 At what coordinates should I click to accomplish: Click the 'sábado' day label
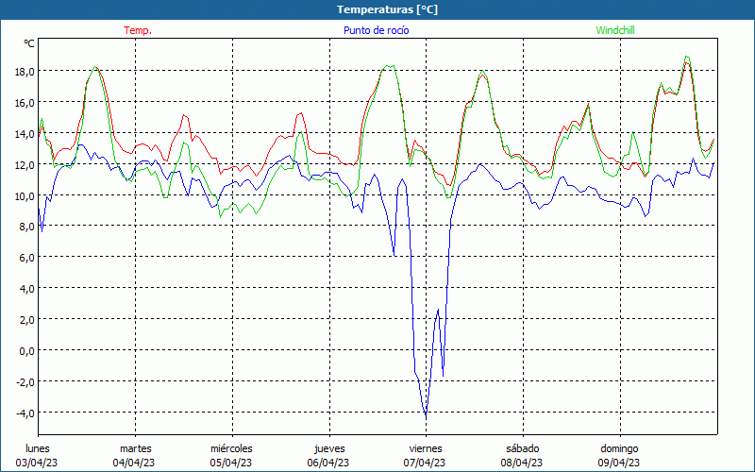tap(523, 448)
